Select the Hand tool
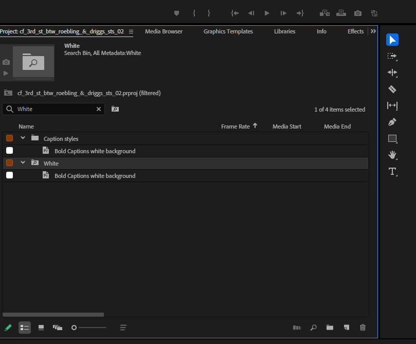 tap(392, 155)
